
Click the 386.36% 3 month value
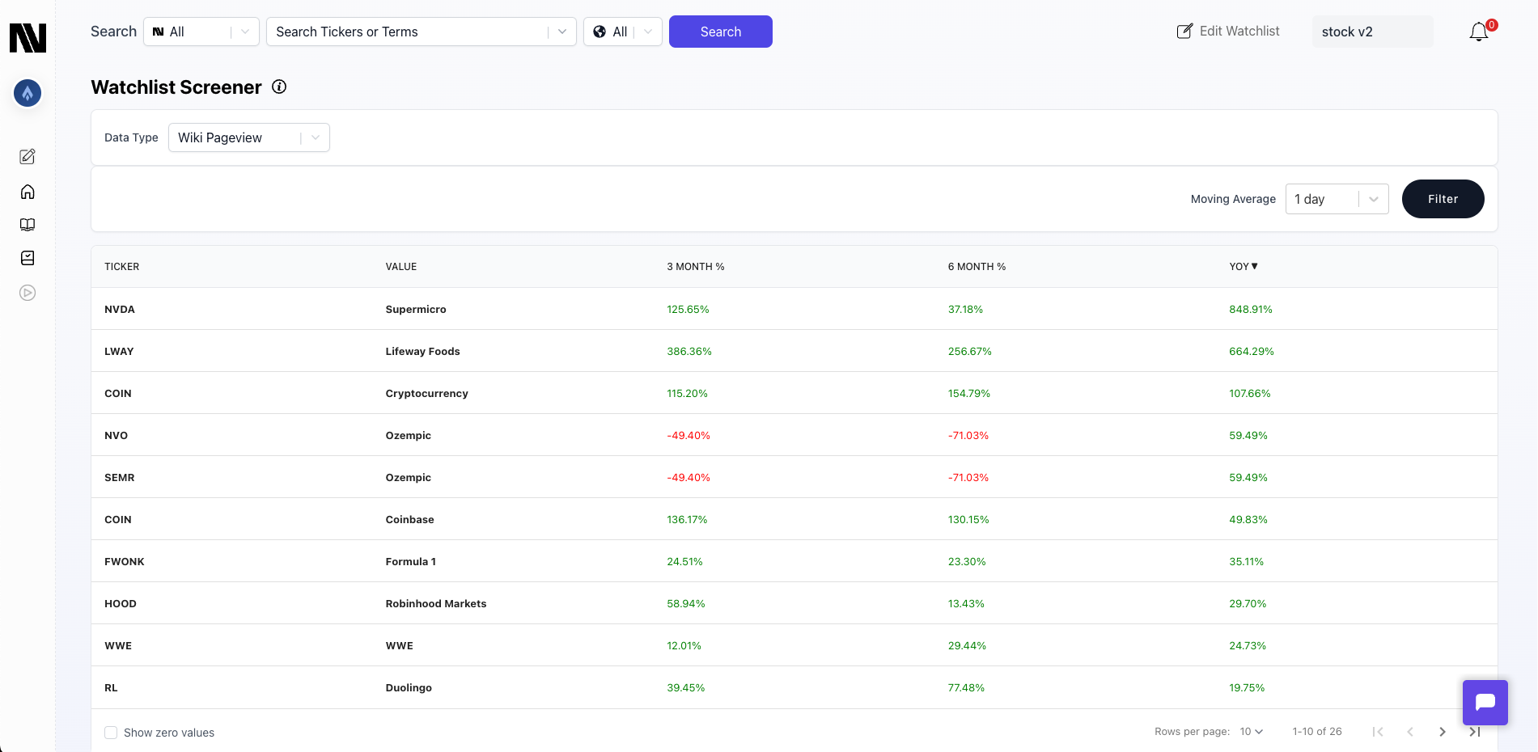pyautogui.click(x=689, y=352)
